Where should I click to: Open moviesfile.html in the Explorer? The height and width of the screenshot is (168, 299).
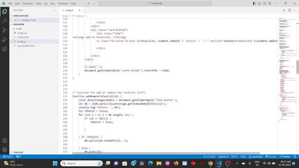[x=26, y=46]
